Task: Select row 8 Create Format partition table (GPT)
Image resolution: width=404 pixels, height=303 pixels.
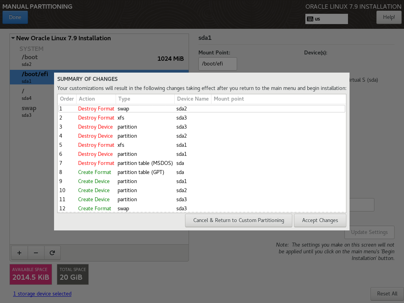Action: (202, 172)
